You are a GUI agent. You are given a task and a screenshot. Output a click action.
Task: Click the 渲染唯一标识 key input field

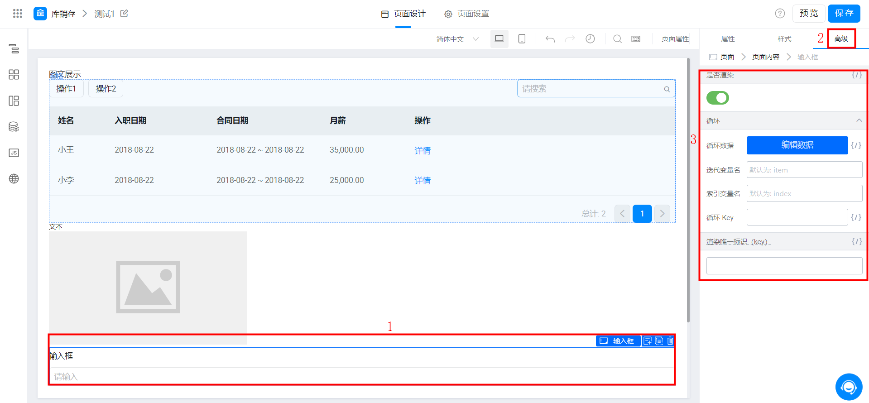[784, 266]
